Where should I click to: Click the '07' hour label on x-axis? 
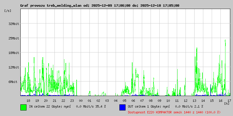142,101
